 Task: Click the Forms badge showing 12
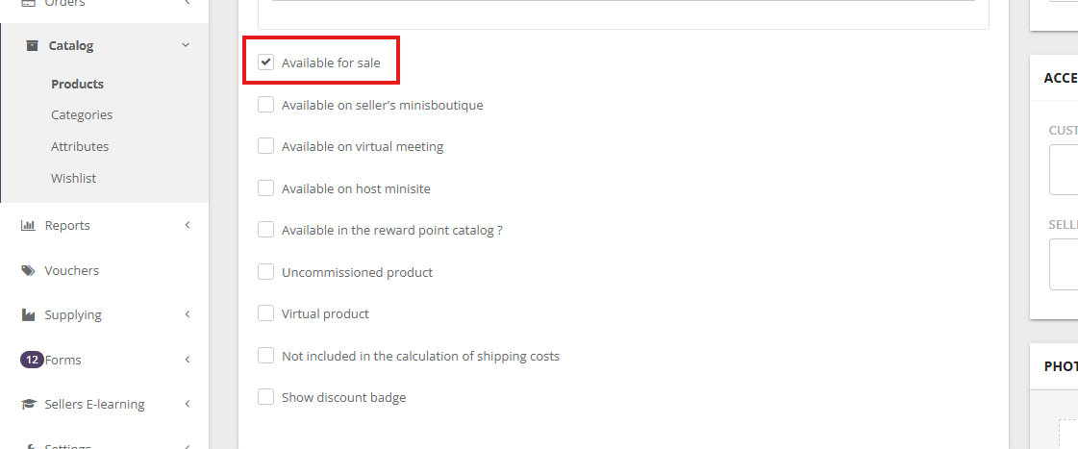point(31,360)
